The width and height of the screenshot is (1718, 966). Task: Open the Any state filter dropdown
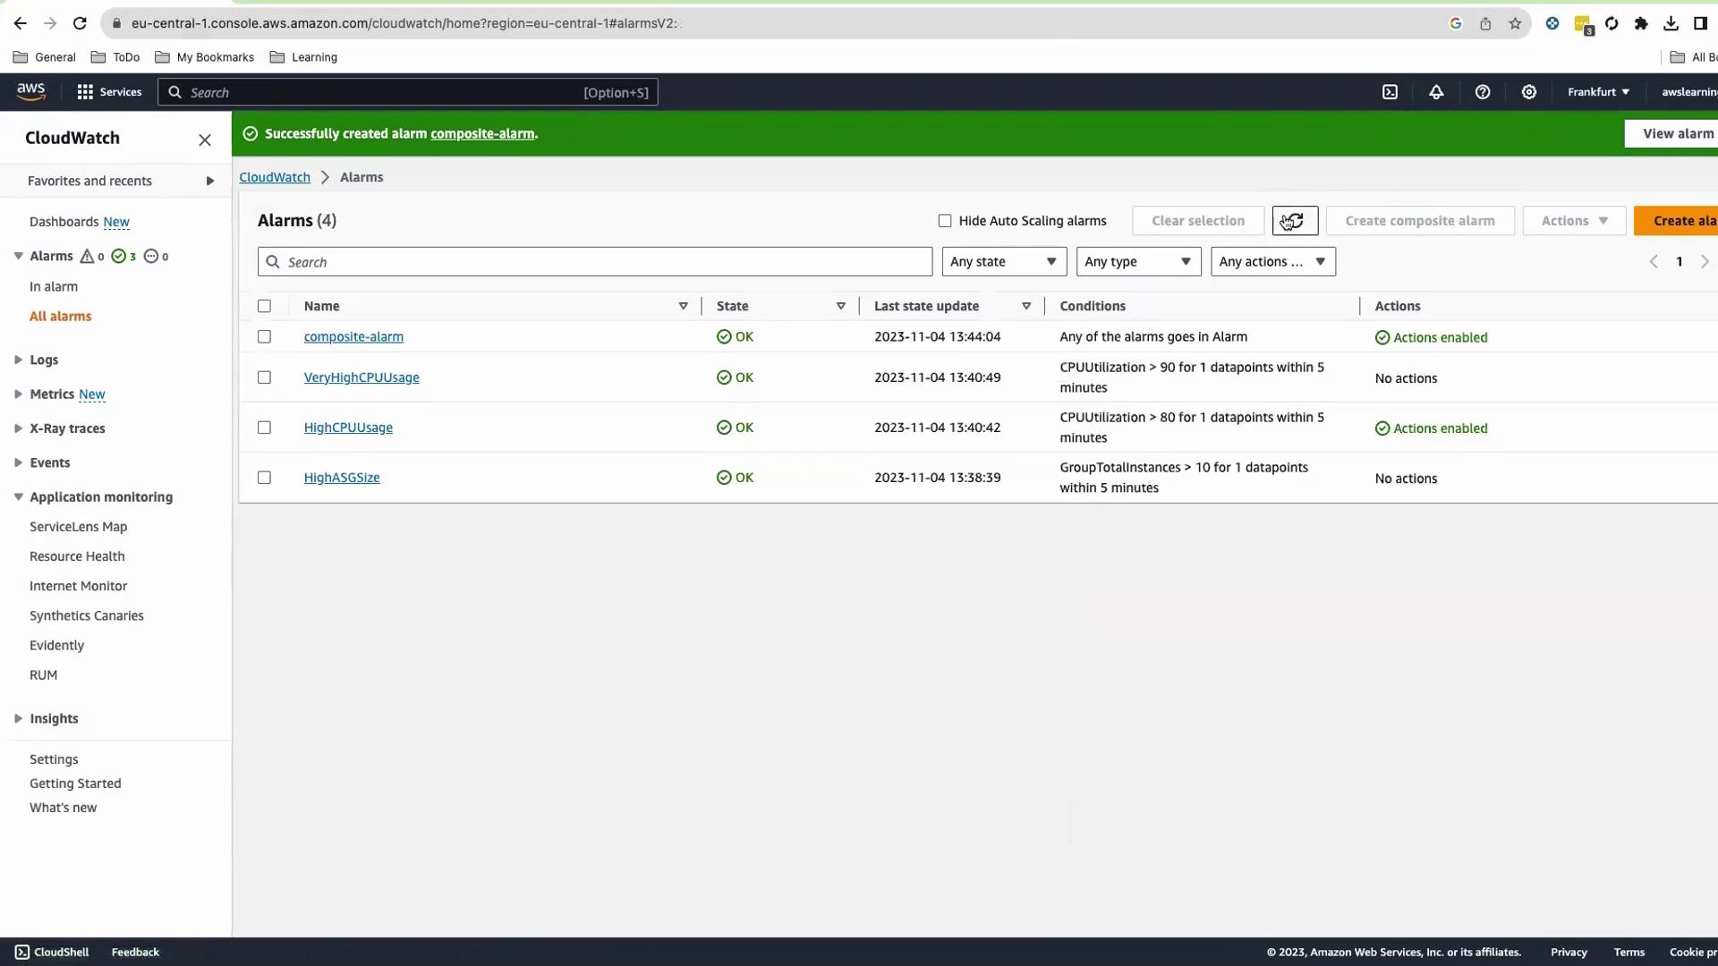pos(1003,262)
